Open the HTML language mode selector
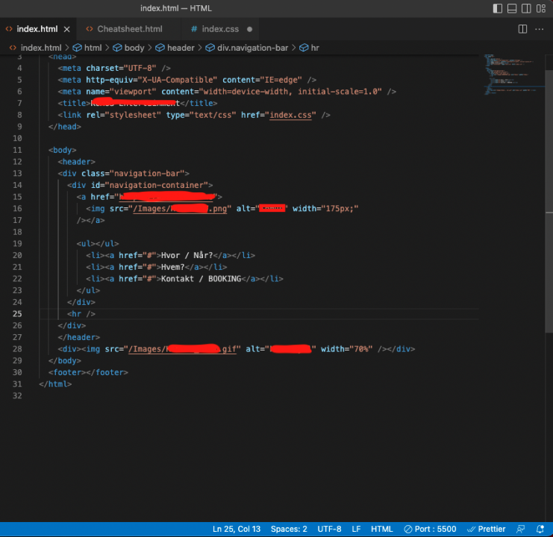This screenshot has width=553, height=537. click(x=382, y=529)
